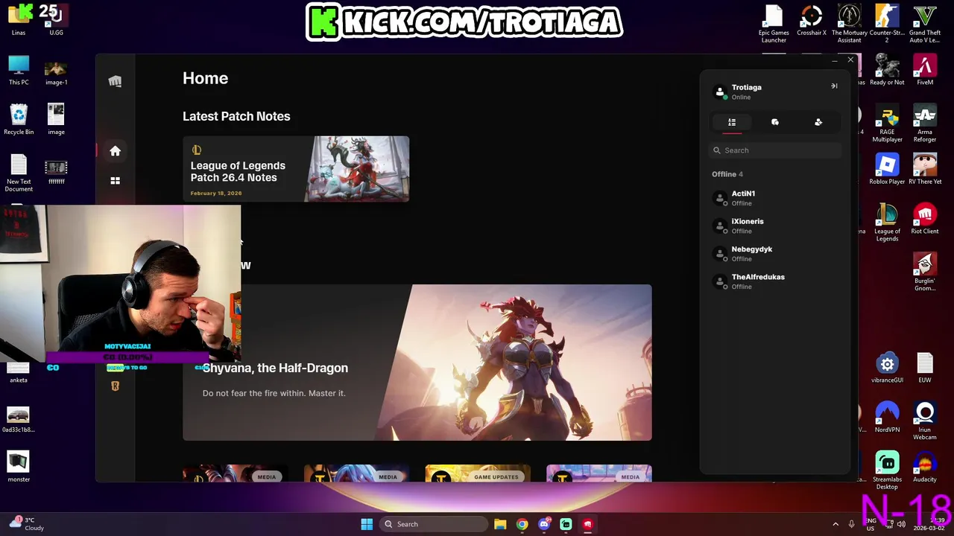The width and height of the screenshot is (954, 536).
Task: Show hidden system tray icons
Action: click(x=835, y=524)
